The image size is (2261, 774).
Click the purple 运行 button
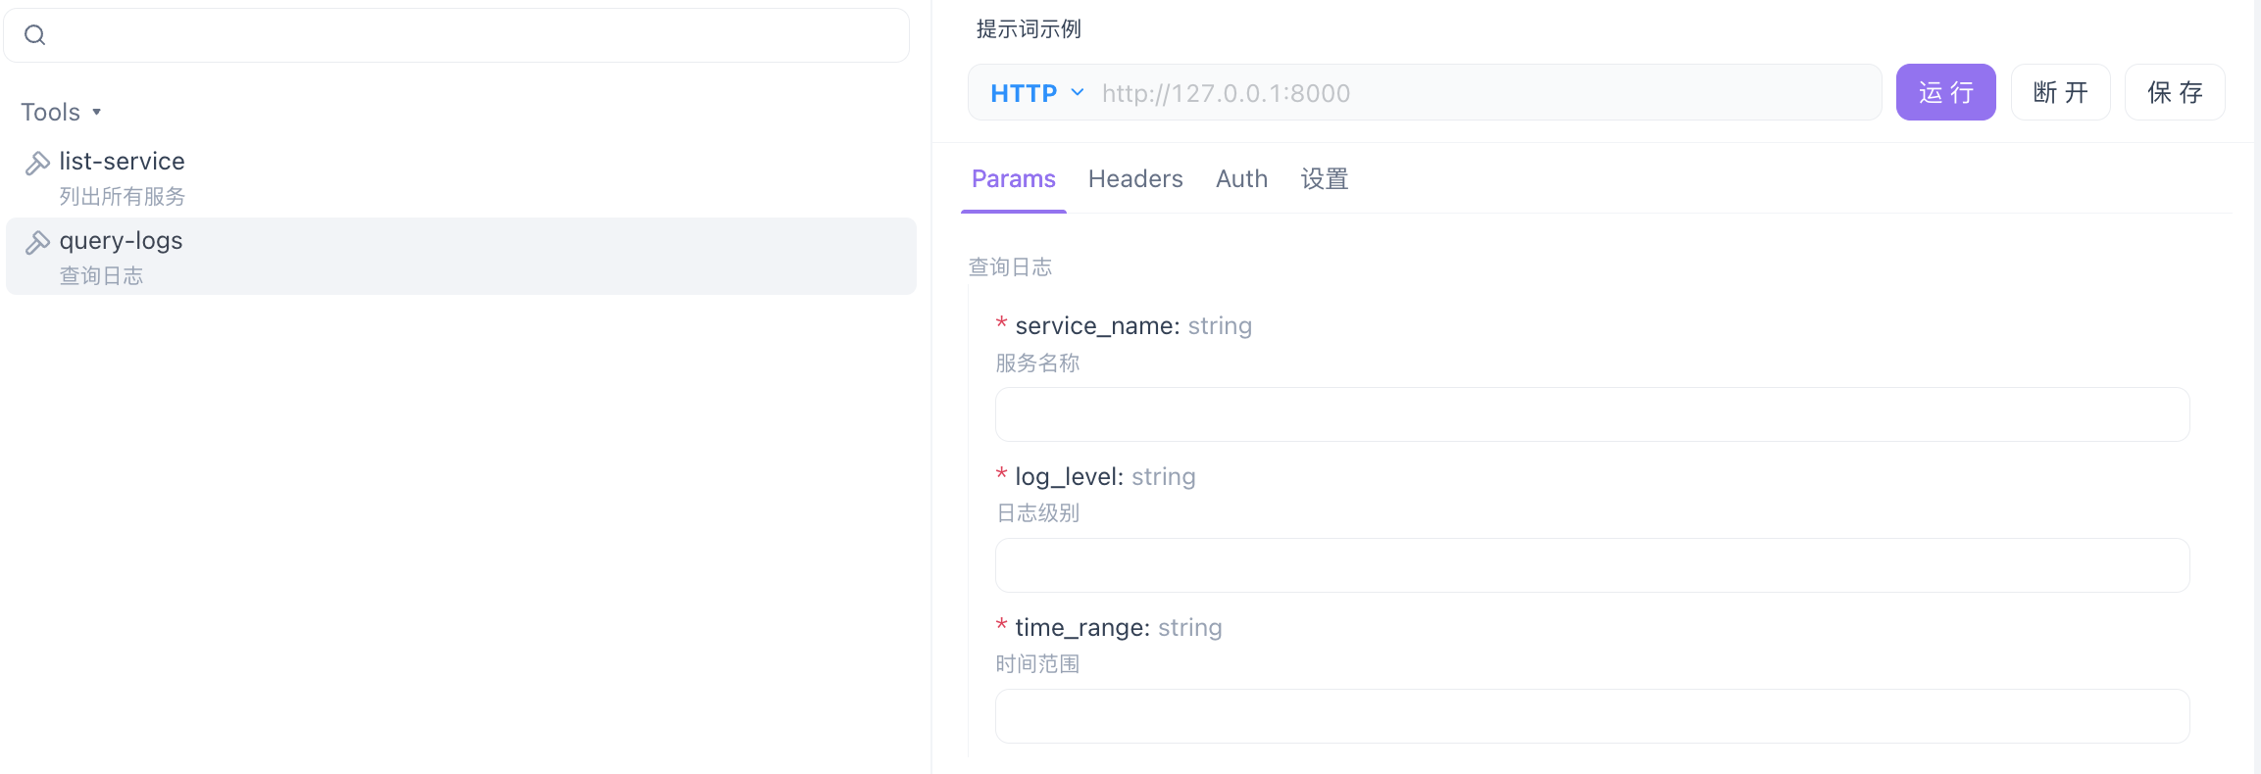click(1945, 92)
